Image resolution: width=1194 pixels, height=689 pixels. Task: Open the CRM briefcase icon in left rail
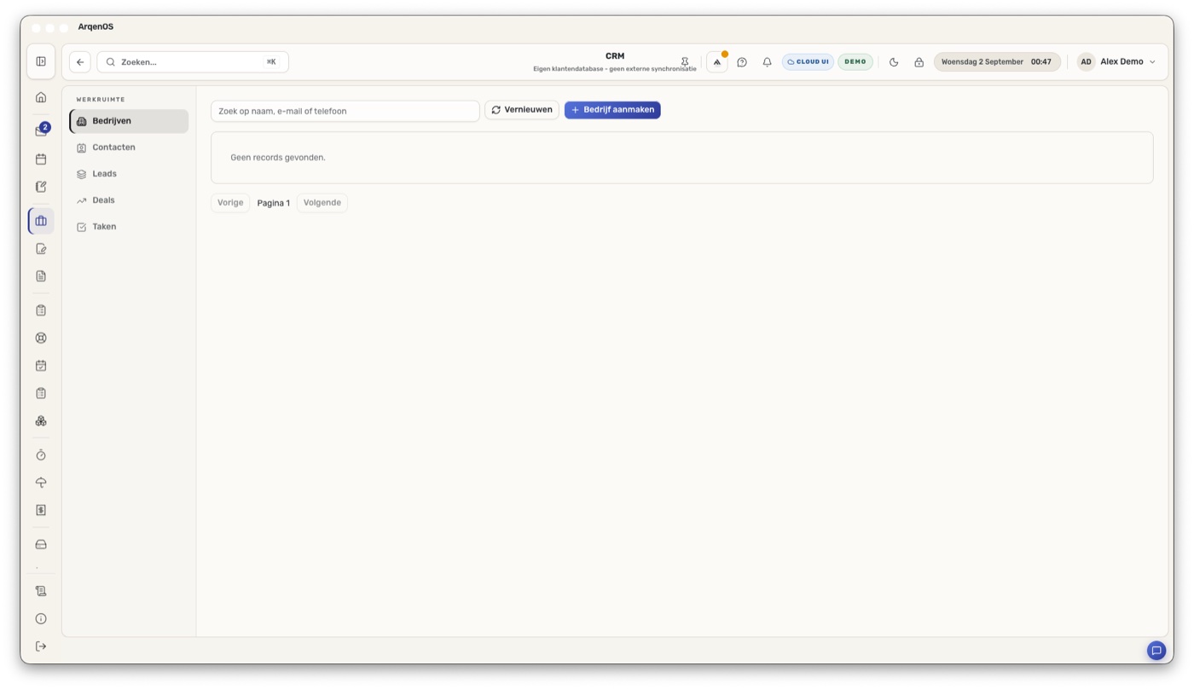[x=41, y=221]
